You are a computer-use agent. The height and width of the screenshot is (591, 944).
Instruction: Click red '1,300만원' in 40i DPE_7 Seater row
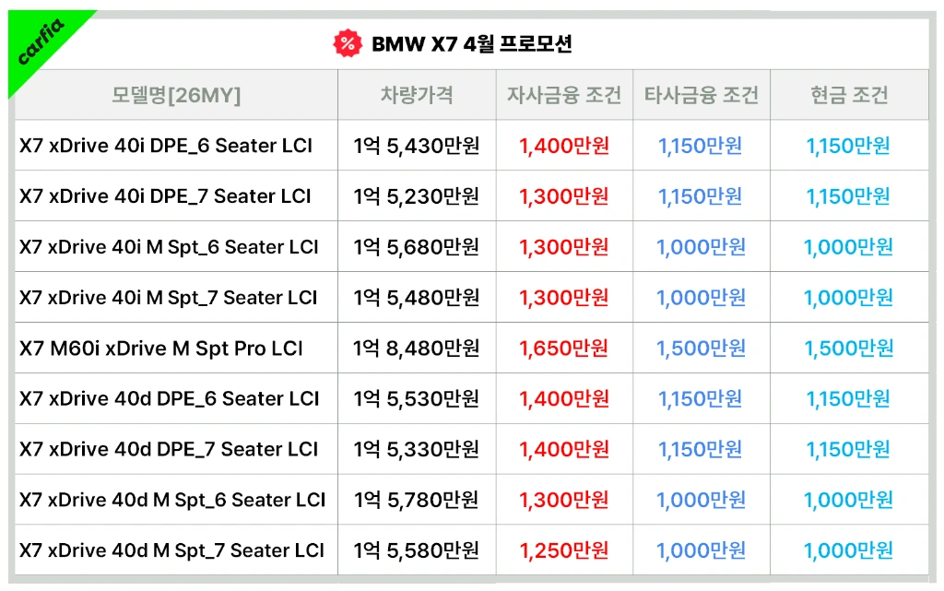click(564, 196)
